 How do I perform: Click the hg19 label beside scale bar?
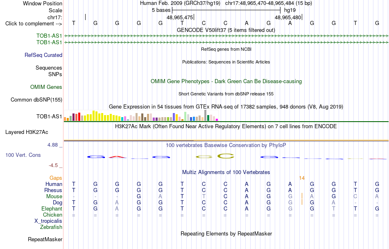coord(290,10)
